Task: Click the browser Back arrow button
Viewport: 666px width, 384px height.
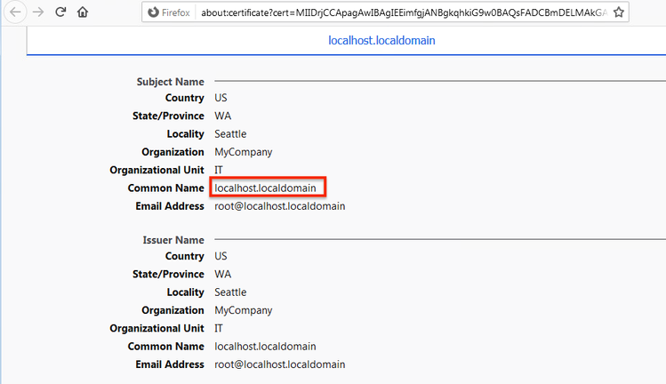Action: coord(15,12)
